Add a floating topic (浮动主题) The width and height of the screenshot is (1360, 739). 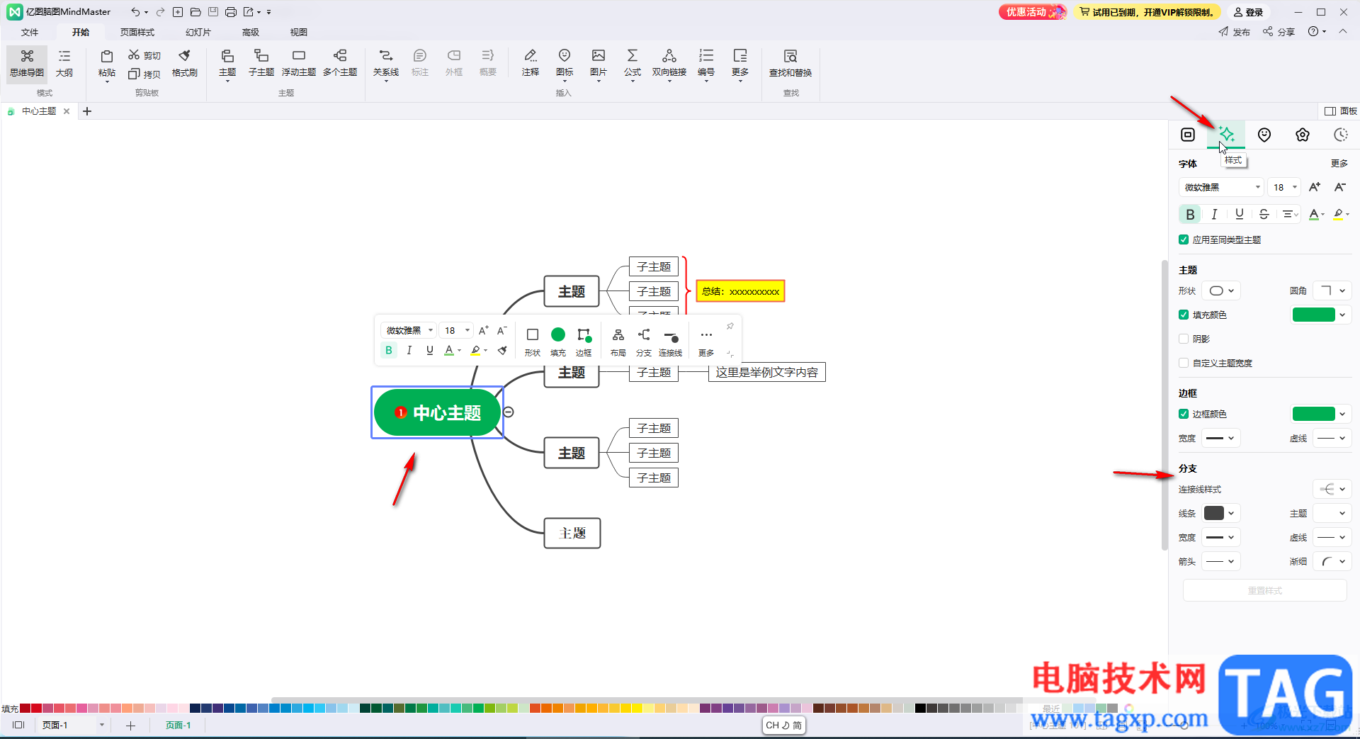pyautogui.click(x=299, y=64)
